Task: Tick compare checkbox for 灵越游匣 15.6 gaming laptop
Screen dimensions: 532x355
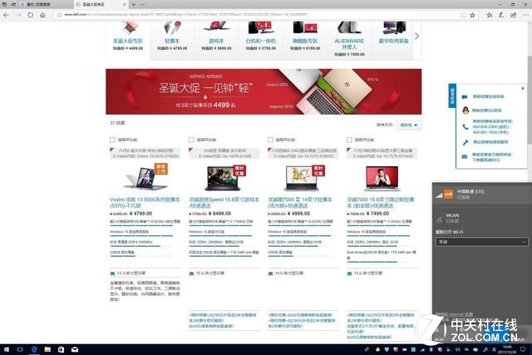Action: point(191,140)
